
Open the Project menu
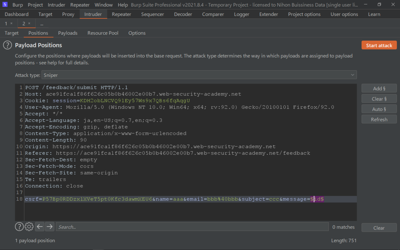pos(35,5)
